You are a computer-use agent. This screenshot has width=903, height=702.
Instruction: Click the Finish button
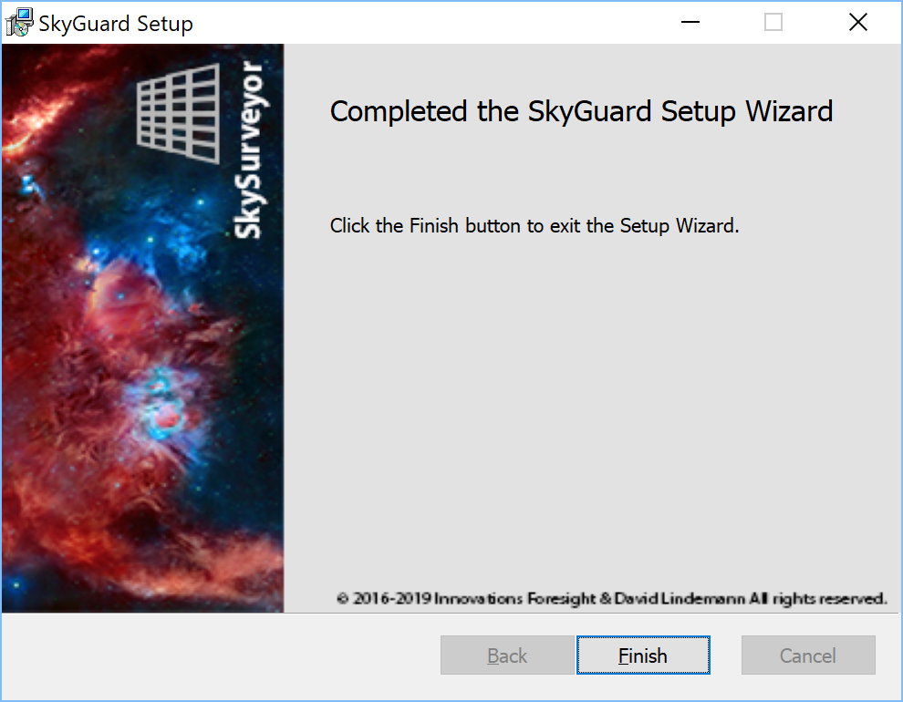pyautogui.click(x=643, y=655)
